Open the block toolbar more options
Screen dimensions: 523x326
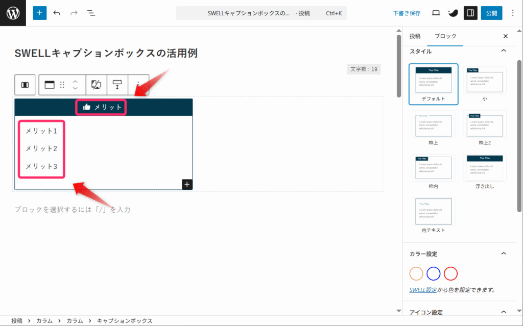point(138,85)
